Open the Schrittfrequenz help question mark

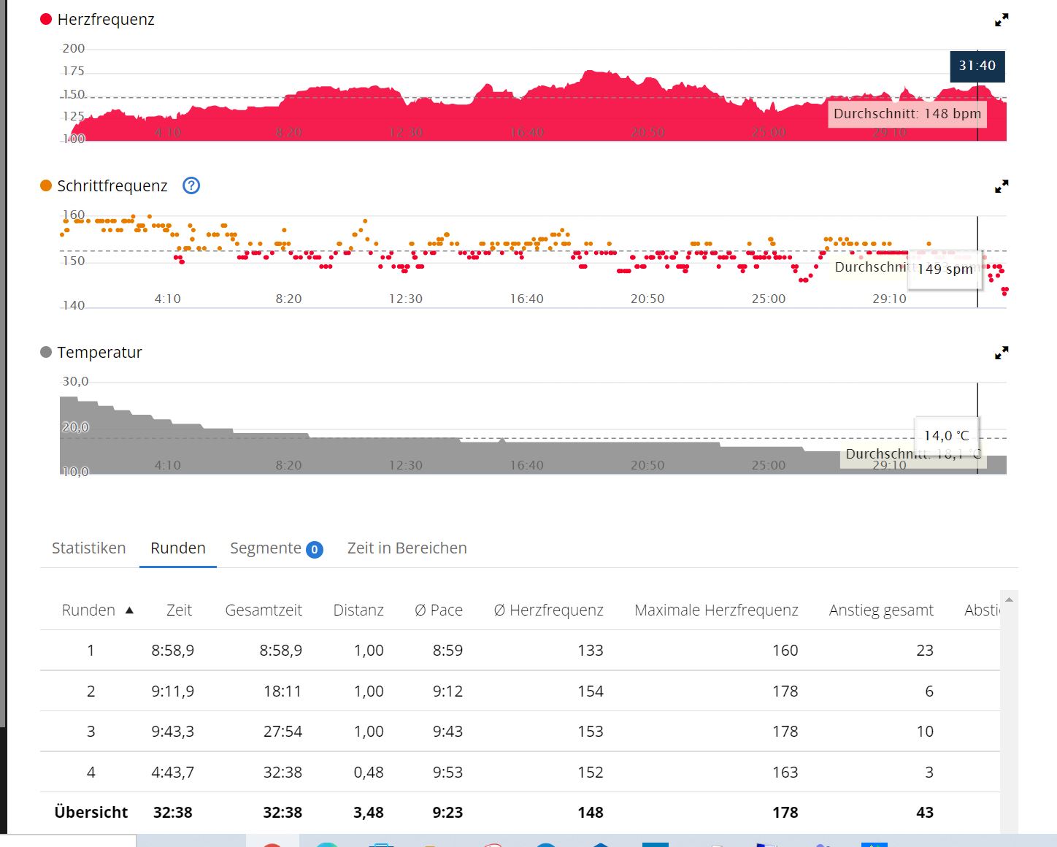click(191, 186)
